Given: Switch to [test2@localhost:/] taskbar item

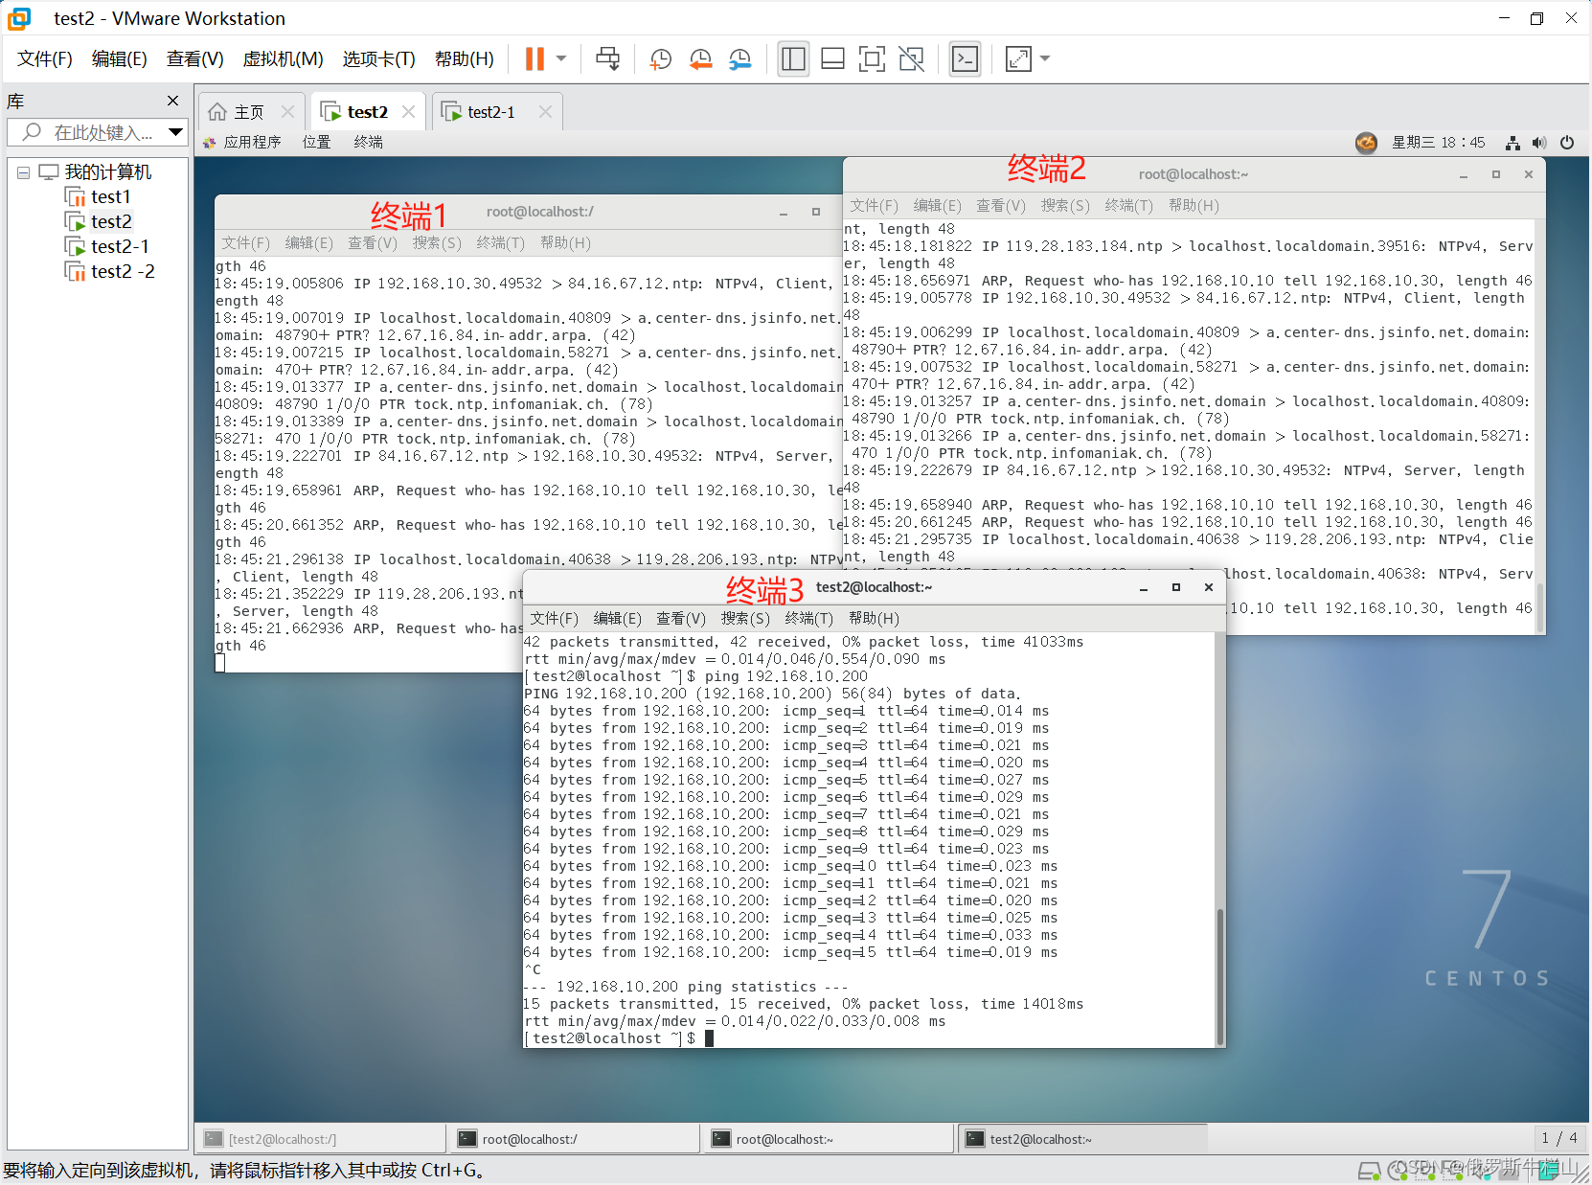Looking at the screenshot, I should click(x=321, y=1139).
